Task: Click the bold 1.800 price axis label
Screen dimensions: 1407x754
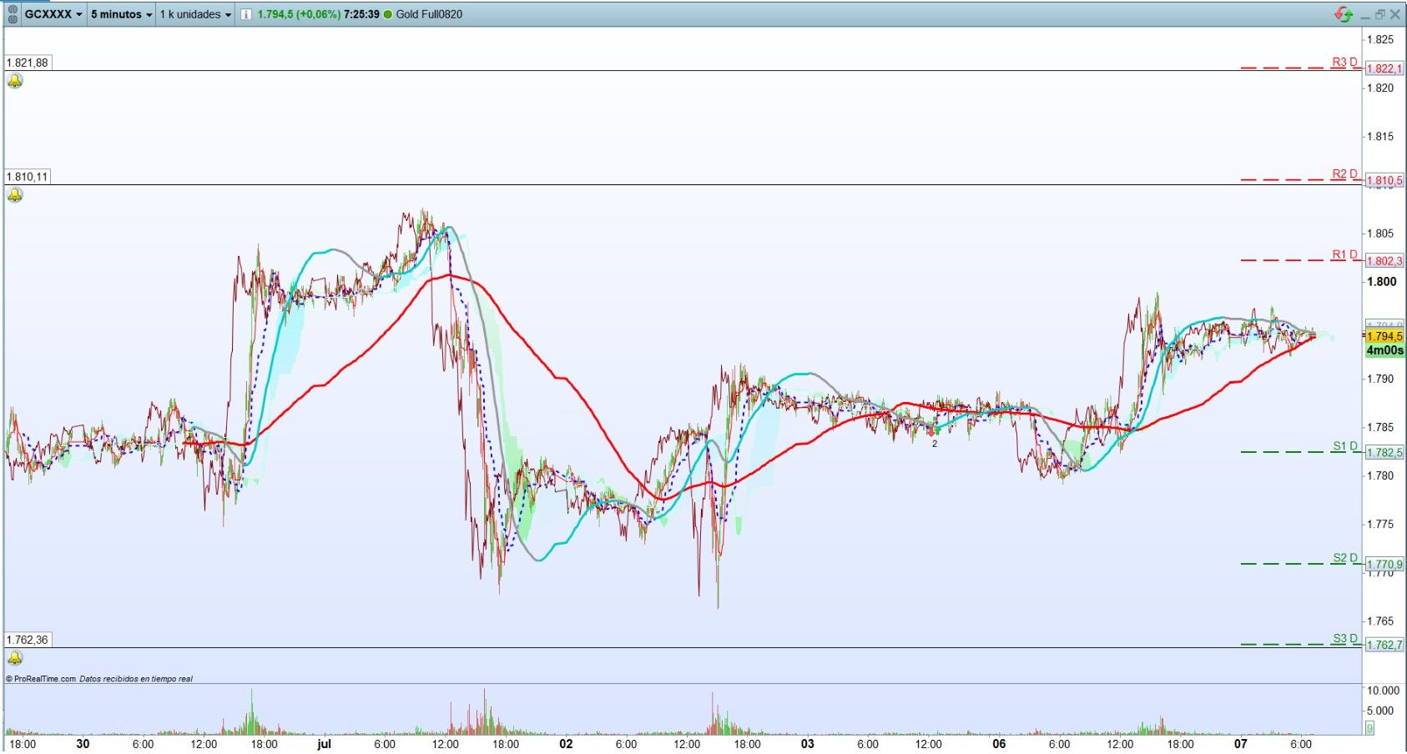Action: (x=1381, y=282)
